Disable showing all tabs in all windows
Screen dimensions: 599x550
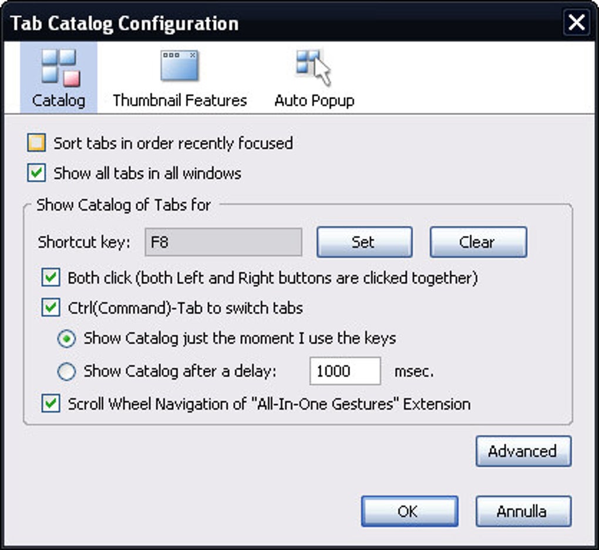tap(36, 173)
